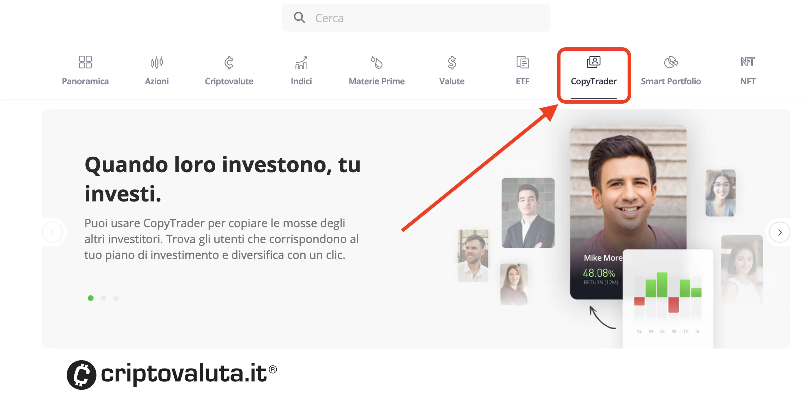Click the Cerca search field

(x=424, y=18)
